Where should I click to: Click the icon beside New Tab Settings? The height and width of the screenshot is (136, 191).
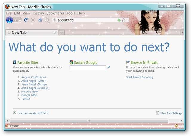pos(158,113)
